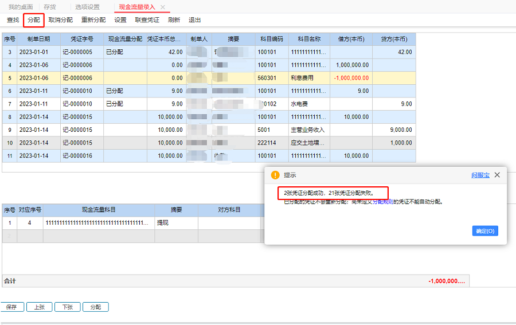Click the 分配规则 link in the prompt
Screen dimensions: 516x325
(383, 202)
